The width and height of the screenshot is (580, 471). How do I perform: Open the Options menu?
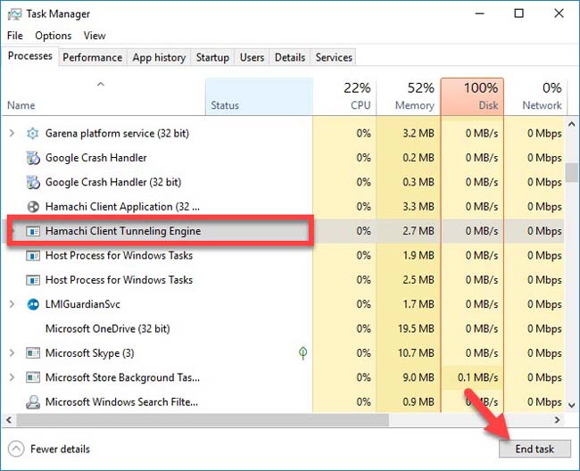tap(54, 36)
